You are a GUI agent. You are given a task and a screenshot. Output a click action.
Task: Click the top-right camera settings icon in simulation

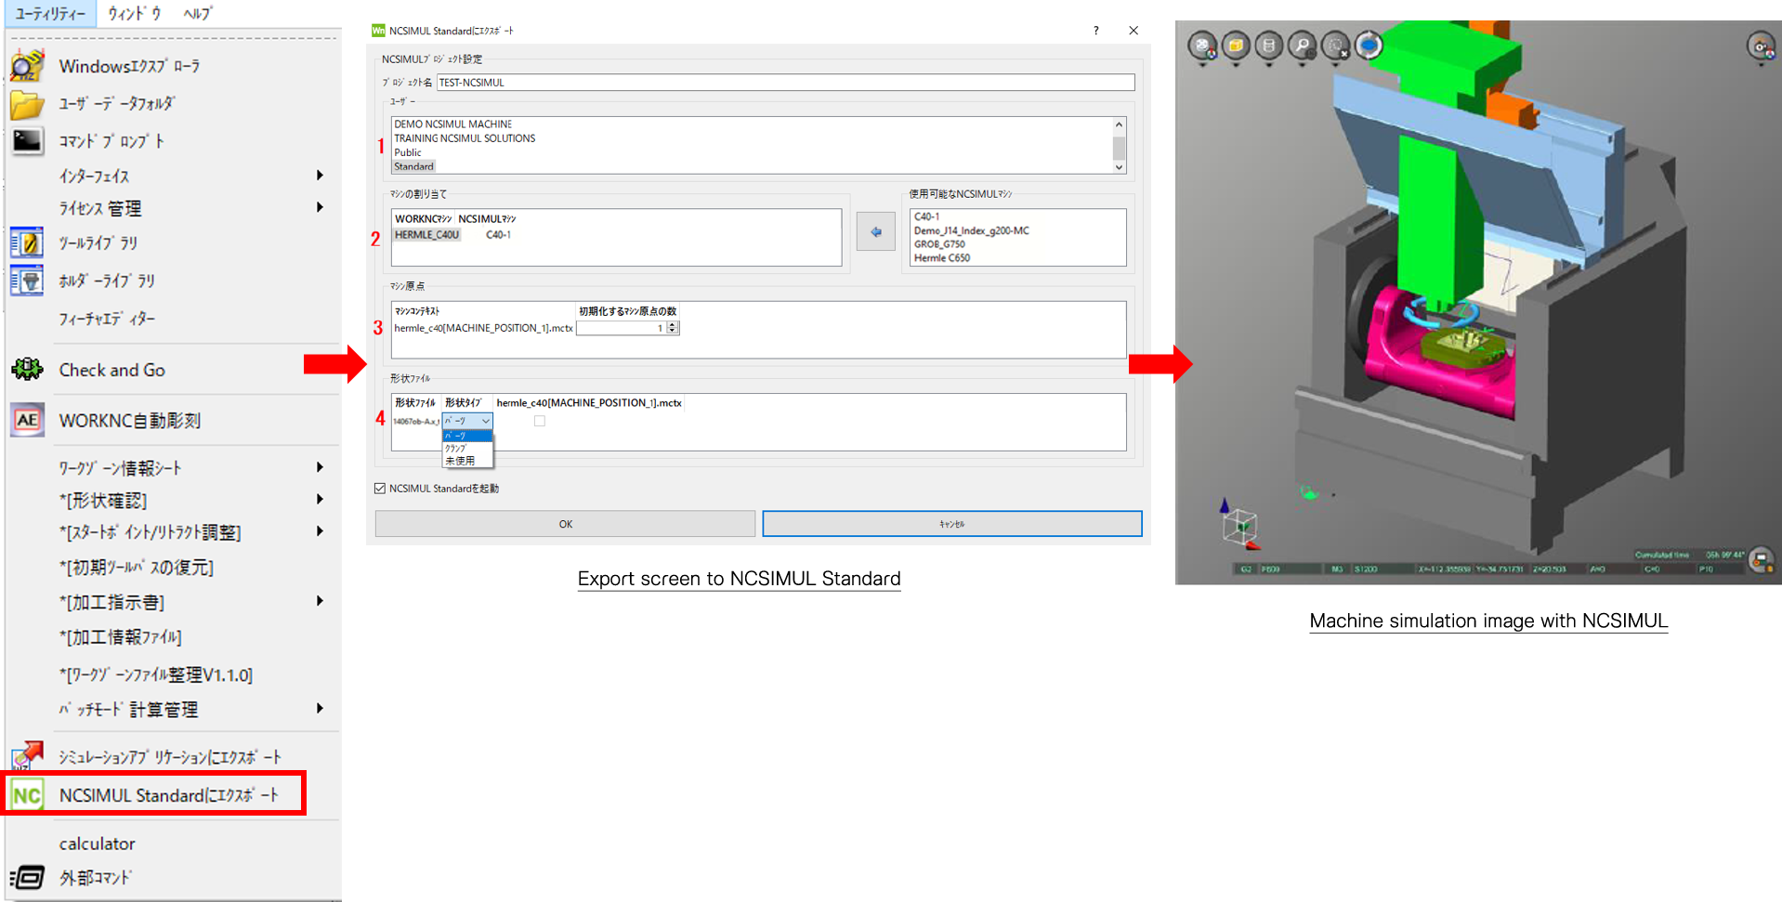tap(1761, 46)
